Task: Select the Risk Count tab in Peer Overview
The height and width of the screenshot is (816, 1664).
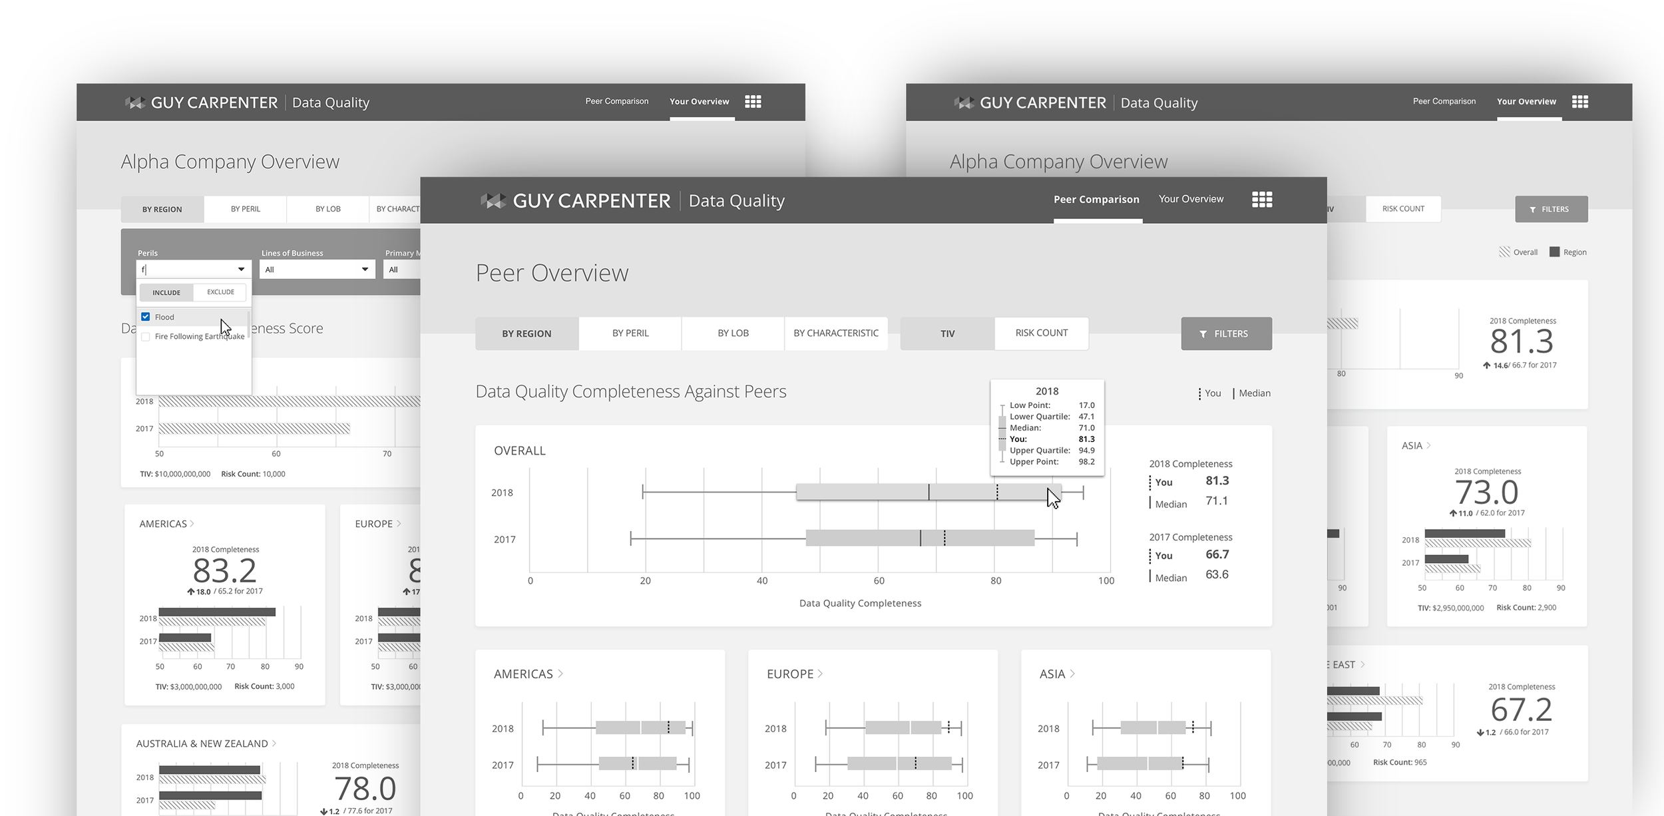Action: (x=1041, y=333)
